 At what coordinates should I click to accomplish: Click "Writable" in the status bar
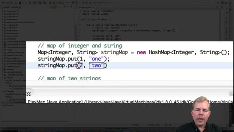pyautogui.click(x=136, y=125)
